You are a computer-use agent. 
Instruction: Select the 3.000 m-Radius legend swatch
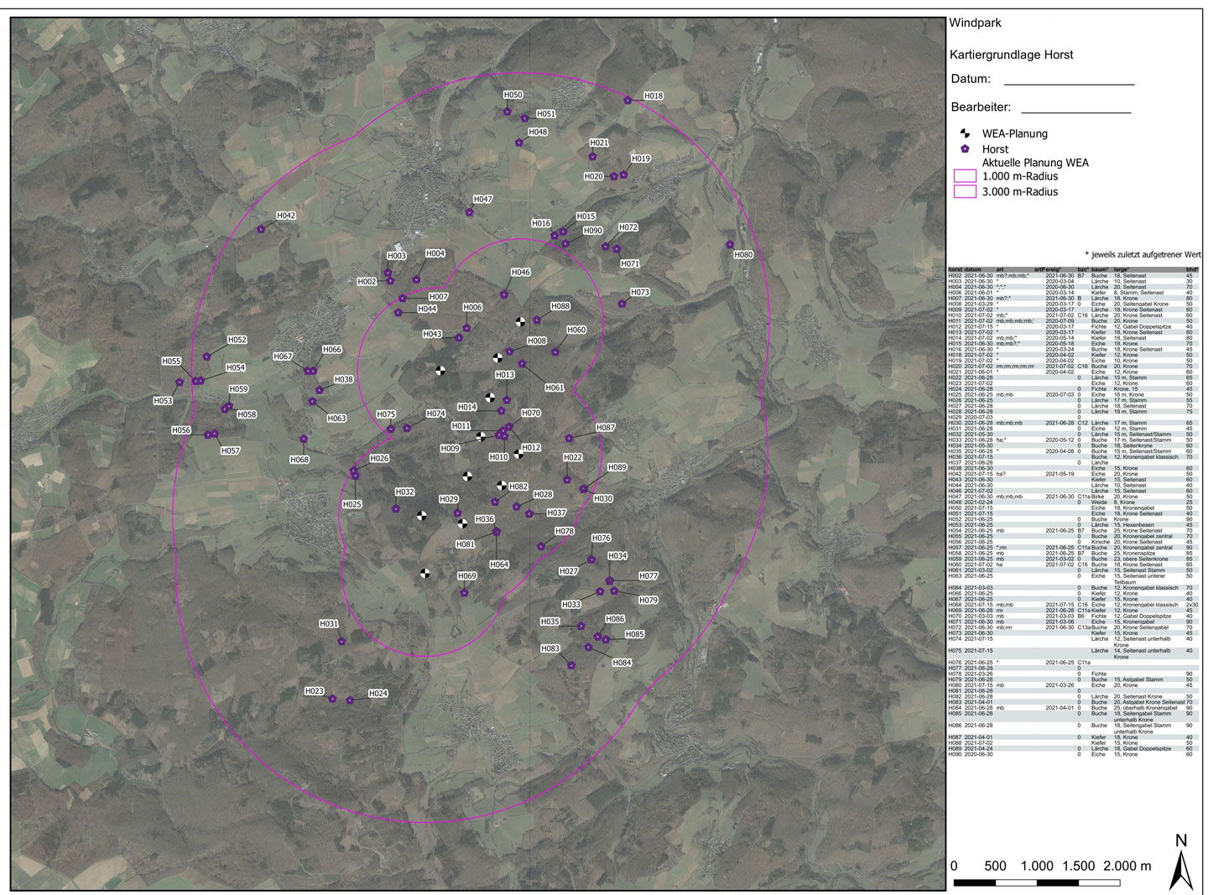pyautogui.click(x=965, y=191)
